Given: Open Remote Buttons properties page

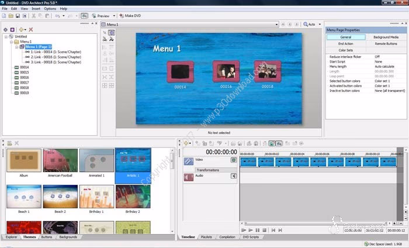Looking at the screenshot, I should [x=386, y=44].
